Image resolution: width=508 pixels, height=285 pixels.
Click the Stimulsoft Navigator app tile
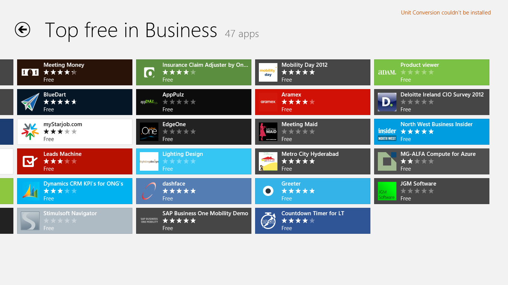click(x=74, y=221)
